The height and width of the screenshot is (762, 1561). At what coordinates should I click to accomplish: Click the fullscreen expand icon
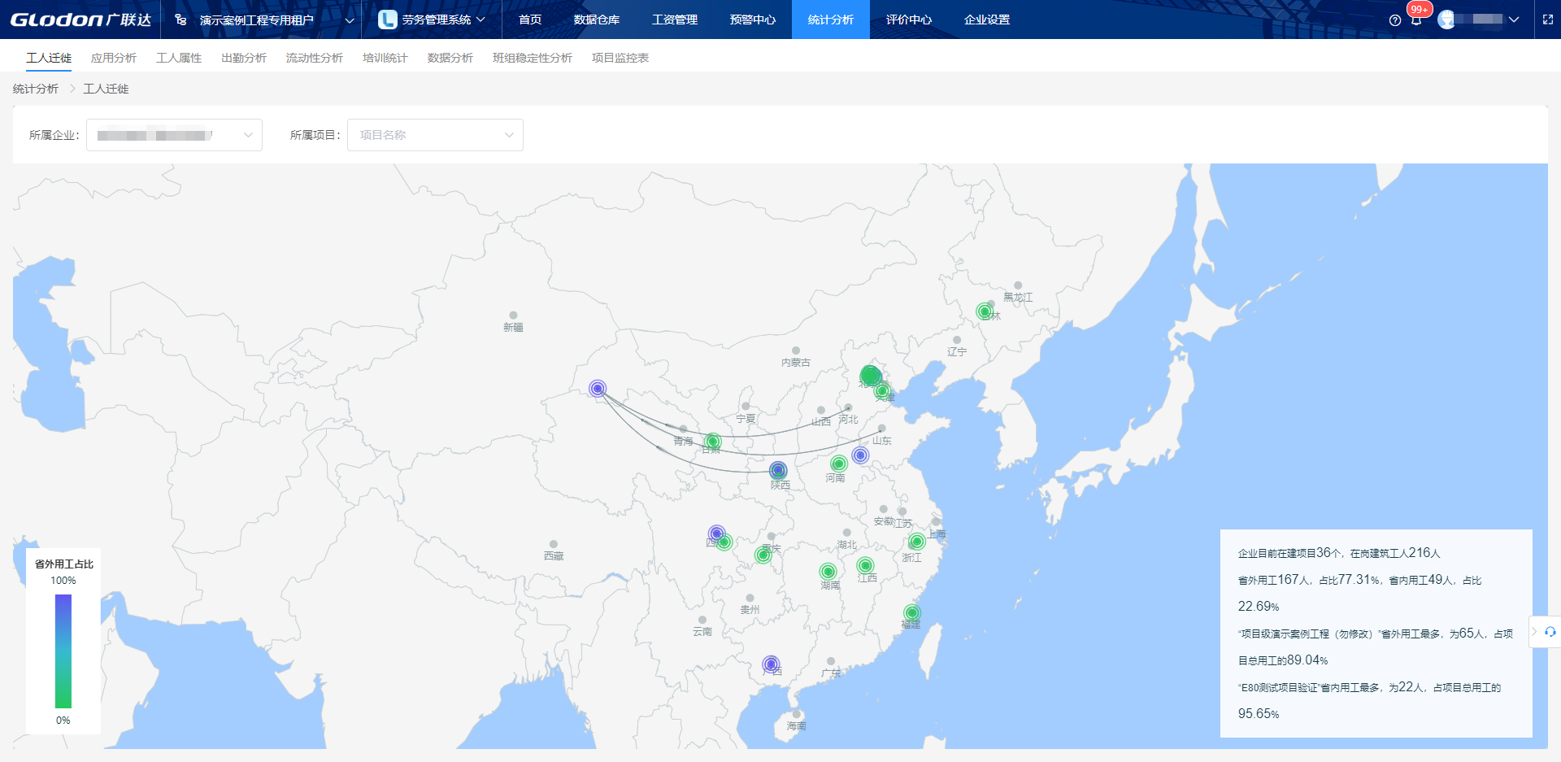(1548, 20)
